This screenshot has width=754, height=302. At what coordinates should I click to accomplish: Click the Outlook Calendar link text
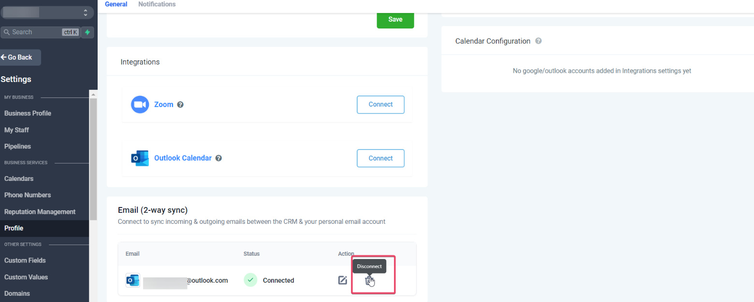(183, 158)
